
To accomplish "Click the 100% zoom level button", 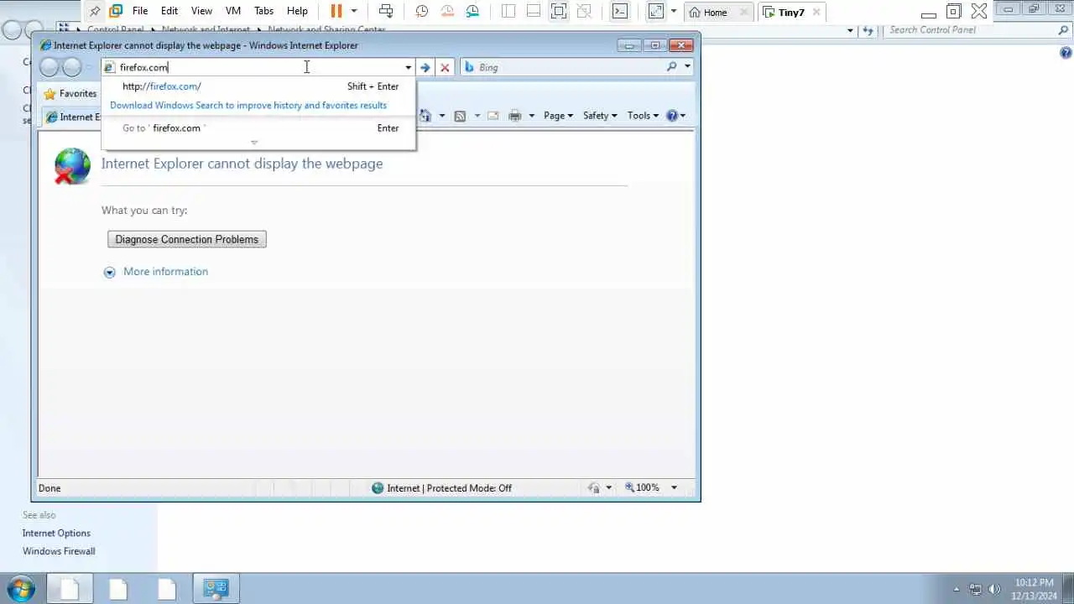I will 643,488.
